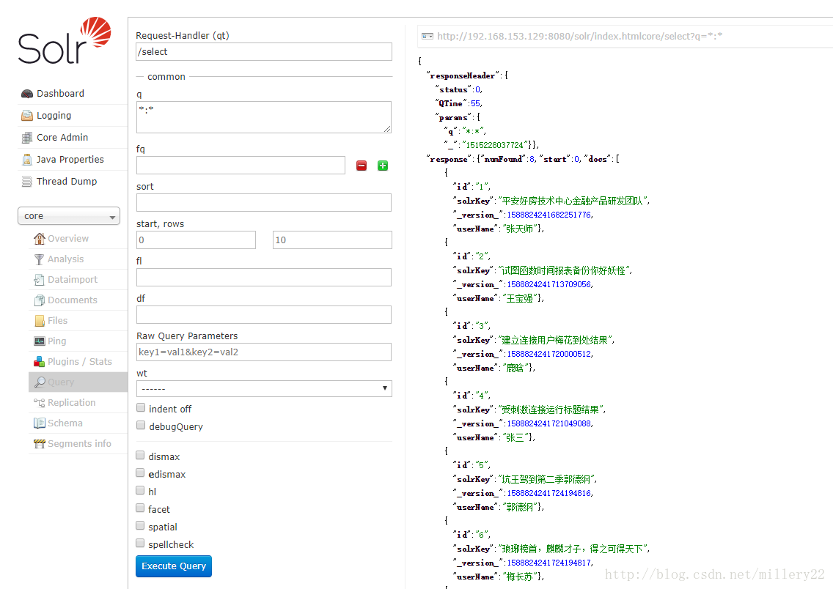Open the Dashboard menu item

click(x=60, y=94)
